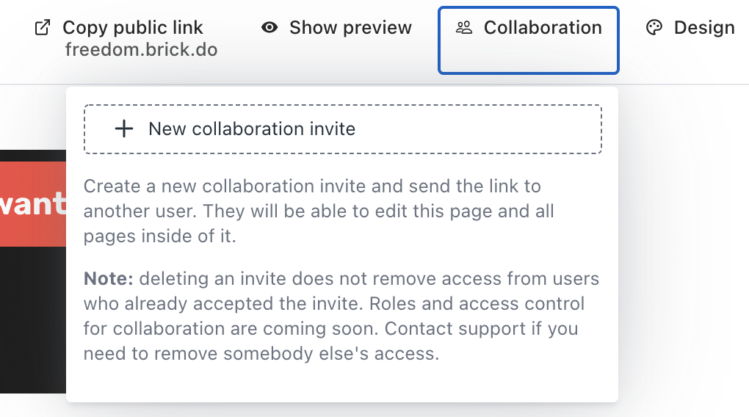Click the dark page area under the red banner

pyautogui.click(x=33, y=319)
